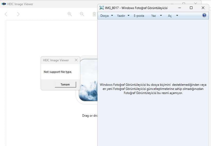Go to next image with right arrow
The width and height of the screenshot is (211, 146).
pyautogui.click(x=18, y=14)
